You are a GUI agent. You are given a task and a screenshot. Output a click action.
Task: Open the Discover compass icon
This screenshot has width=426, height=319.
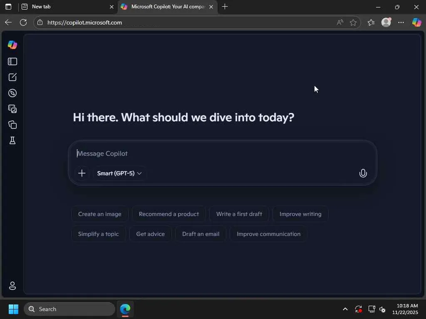(x=12, y=93)
